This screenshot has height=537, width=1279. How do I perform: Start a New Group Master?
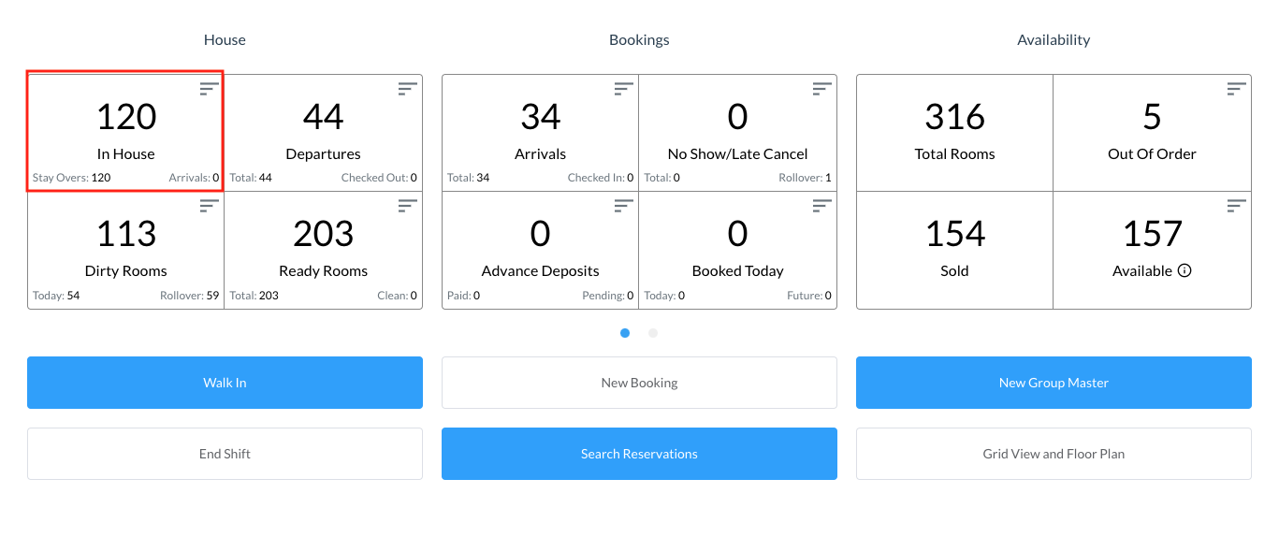1054,383
